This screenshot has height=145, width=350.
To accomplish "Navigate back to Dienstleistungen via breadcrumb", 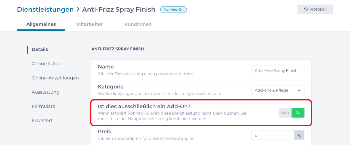I will click(x=45, y=10).
